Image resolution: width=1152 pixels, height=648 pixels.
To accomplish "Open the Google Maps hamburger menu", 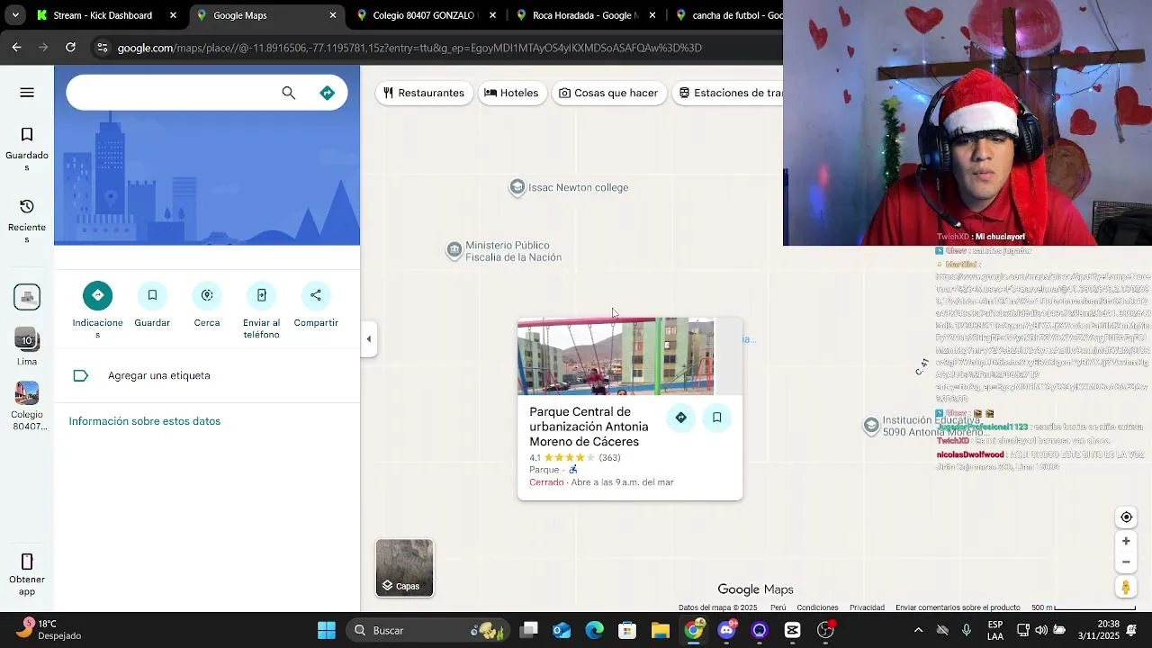I will (x=27, y=93).
